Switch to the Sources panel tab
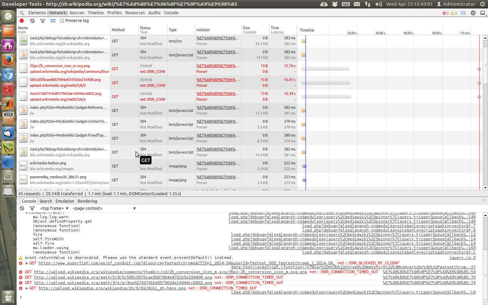Image resolution: width=488 pixels, height=305 pixels. point(77,13)
